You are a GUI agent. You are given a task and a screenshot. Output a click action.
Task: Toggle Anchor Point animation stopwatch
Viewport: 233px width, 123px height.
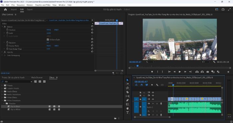click(7, 46)
